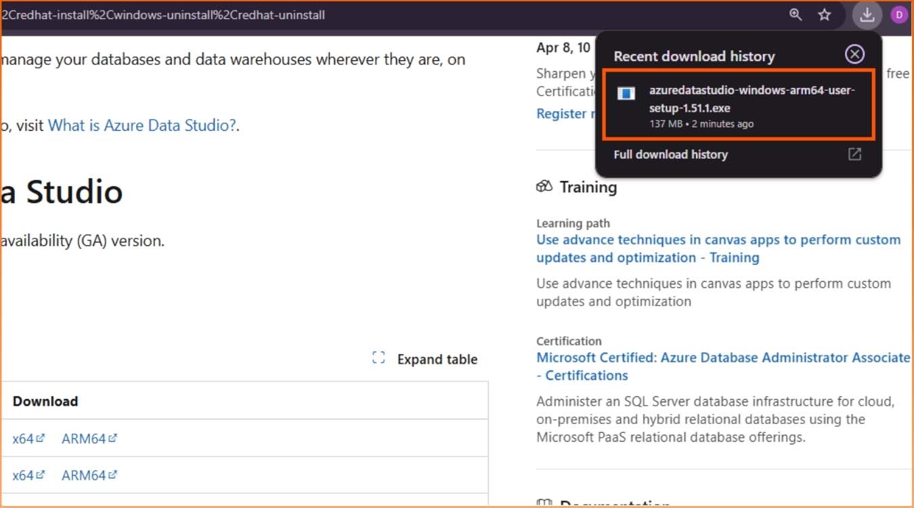Click the x64 download link in upper row
The height and width of the screenshot is (508, 914).
pos(23,439)
